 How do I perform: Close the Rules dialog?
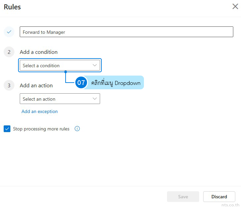click(235, 6)
